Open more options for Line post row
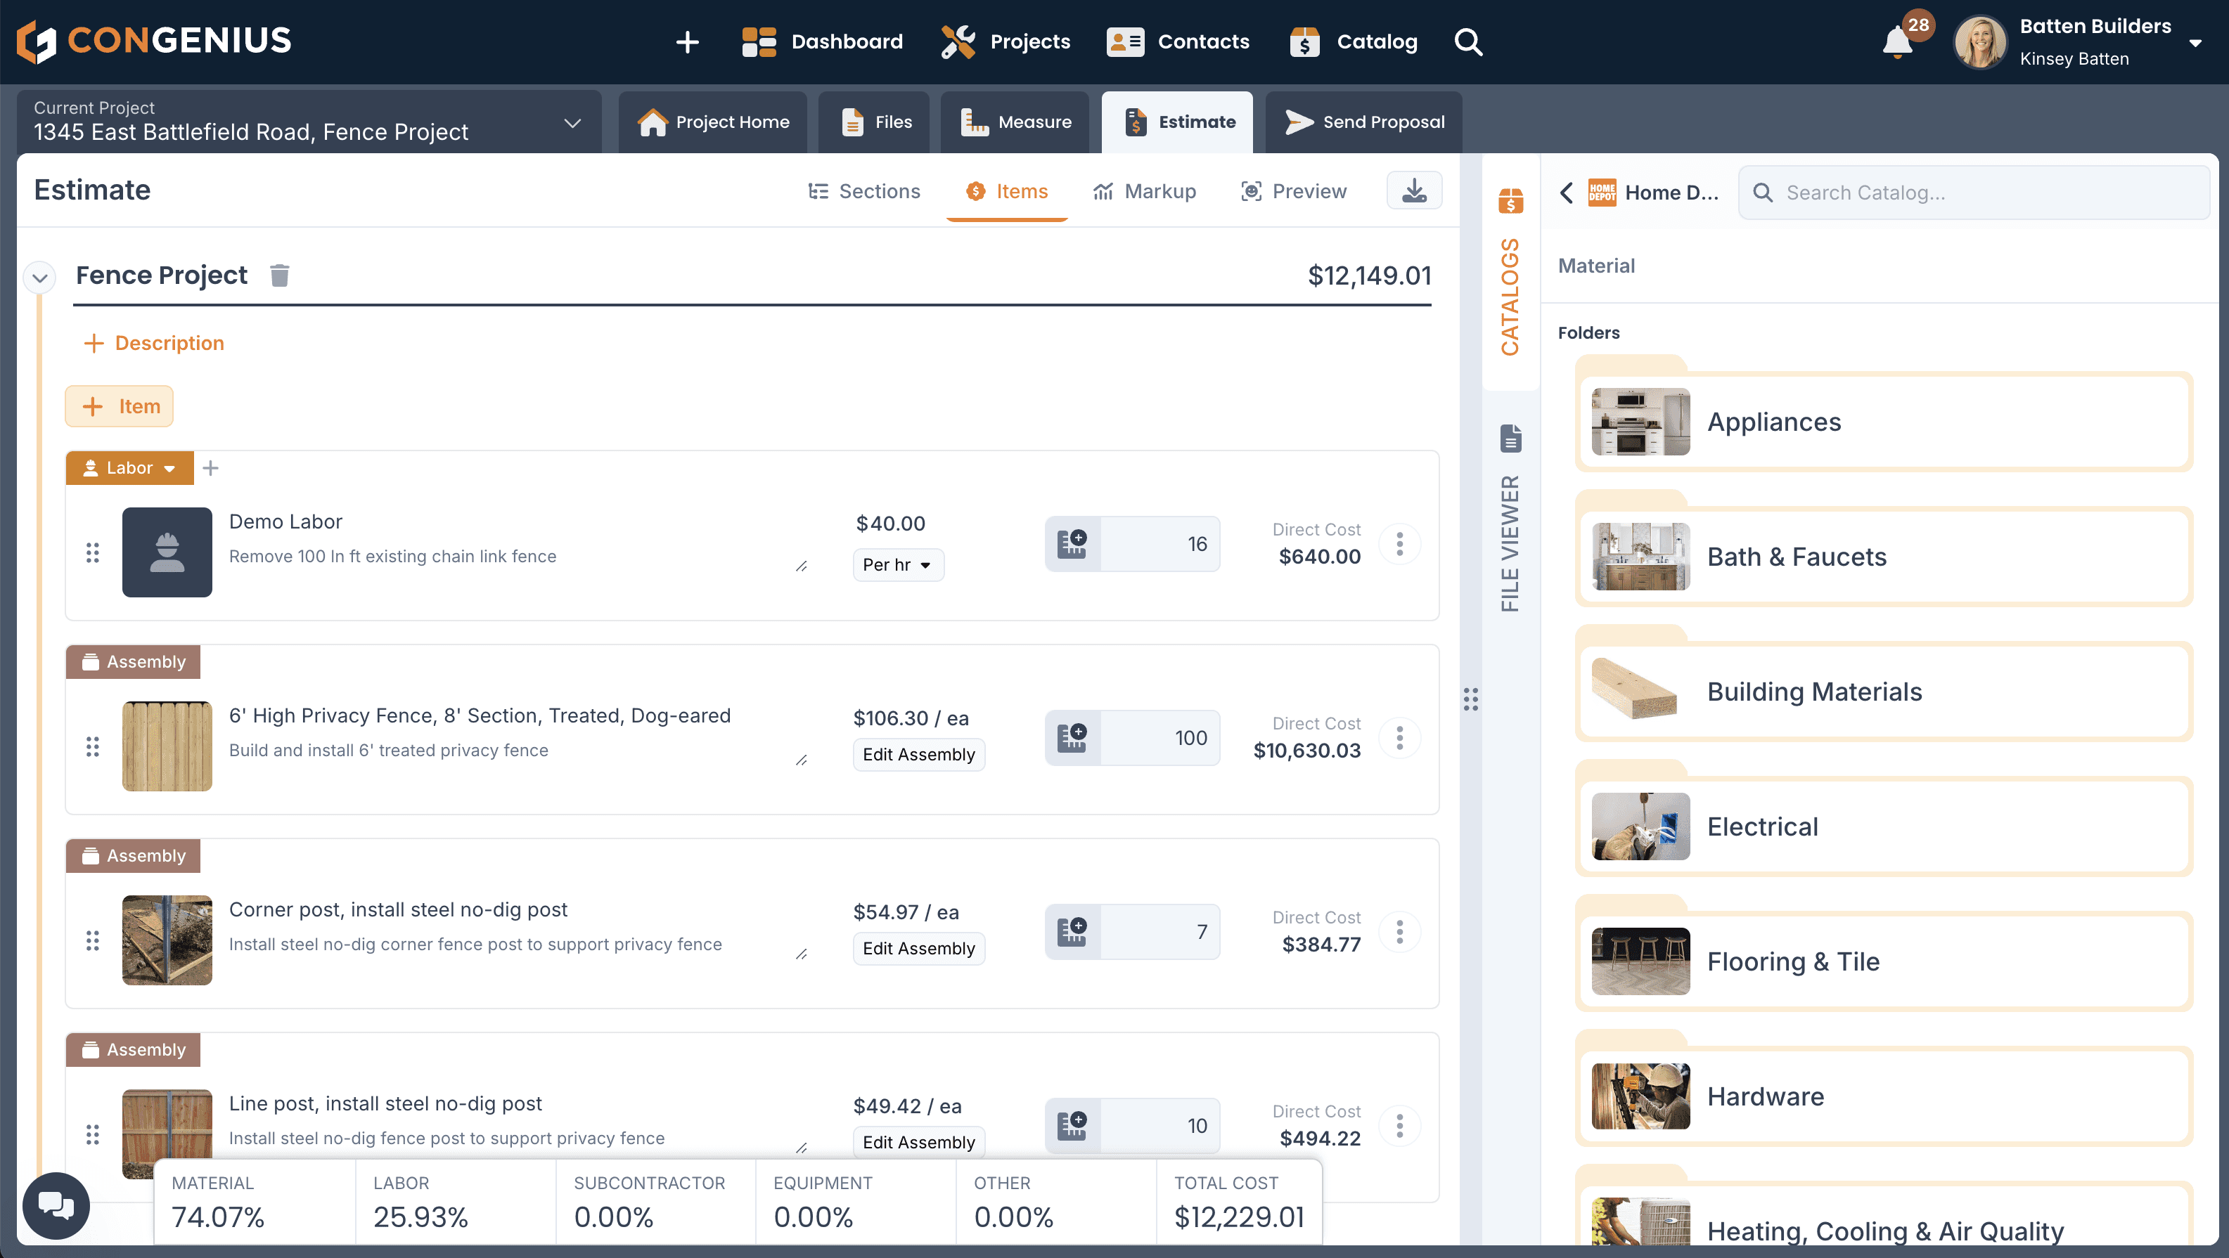 [1399, 1125]
